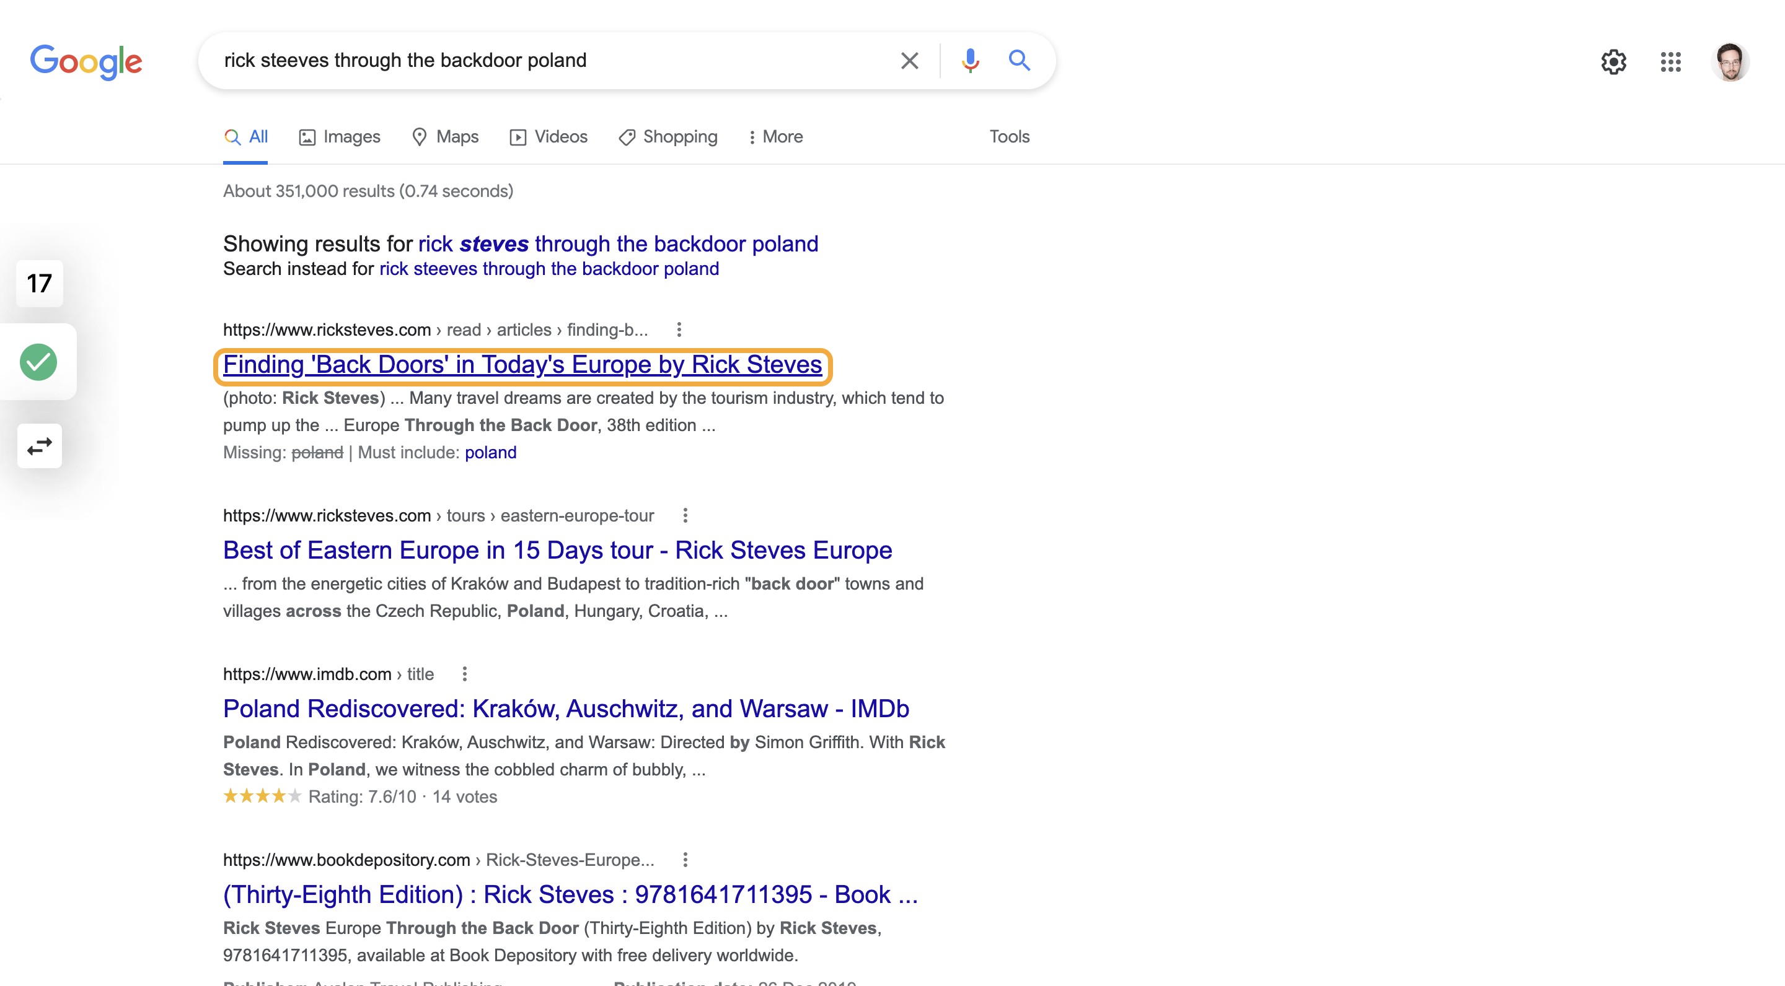Open Google settings gear icon
Screen dimensions: 1785x986
(1613, 62)
